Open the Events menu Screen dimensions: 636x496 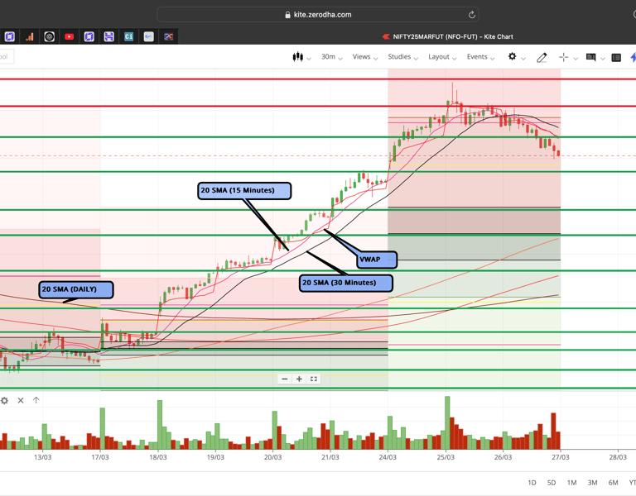click(x=480, y=57)
